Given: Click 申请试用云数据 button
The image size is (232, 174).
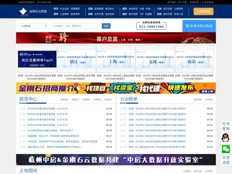Looking at the screenshot, I should click(x=199, y=26).
